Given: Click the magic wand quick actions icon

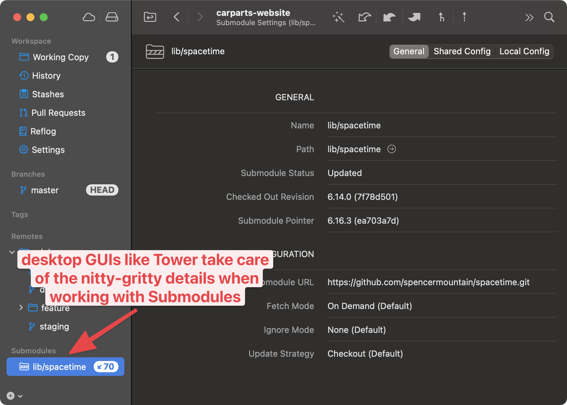Looking at the screenshot, I should tap(338, 17).
